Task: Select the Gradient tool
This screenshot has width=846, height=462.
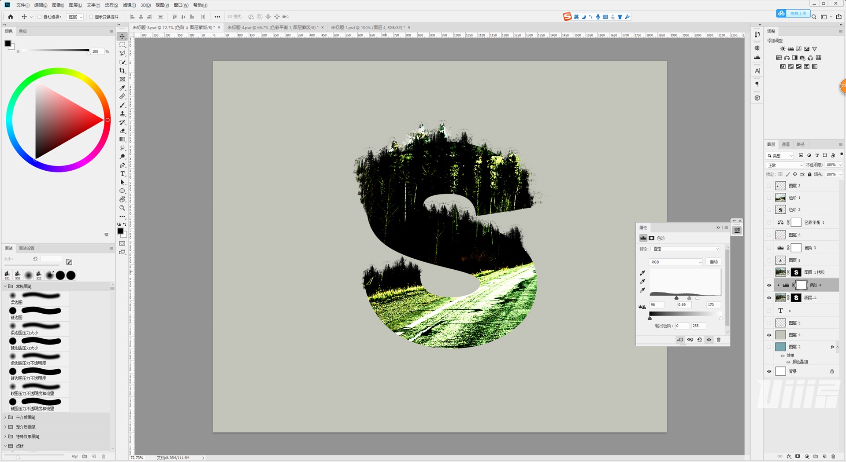Action: pos(122,139)
